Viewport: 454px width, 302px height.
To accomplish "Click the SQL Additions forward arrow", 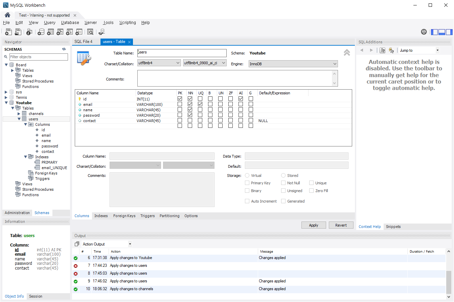I will pyautogui.click(x=371, y=50).
